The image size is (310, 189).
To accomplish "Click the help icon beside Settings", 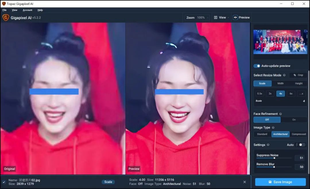I will 268,145.
